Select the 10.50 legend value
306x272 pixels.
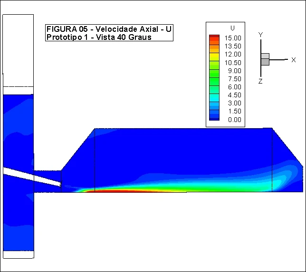pos(233,63)
